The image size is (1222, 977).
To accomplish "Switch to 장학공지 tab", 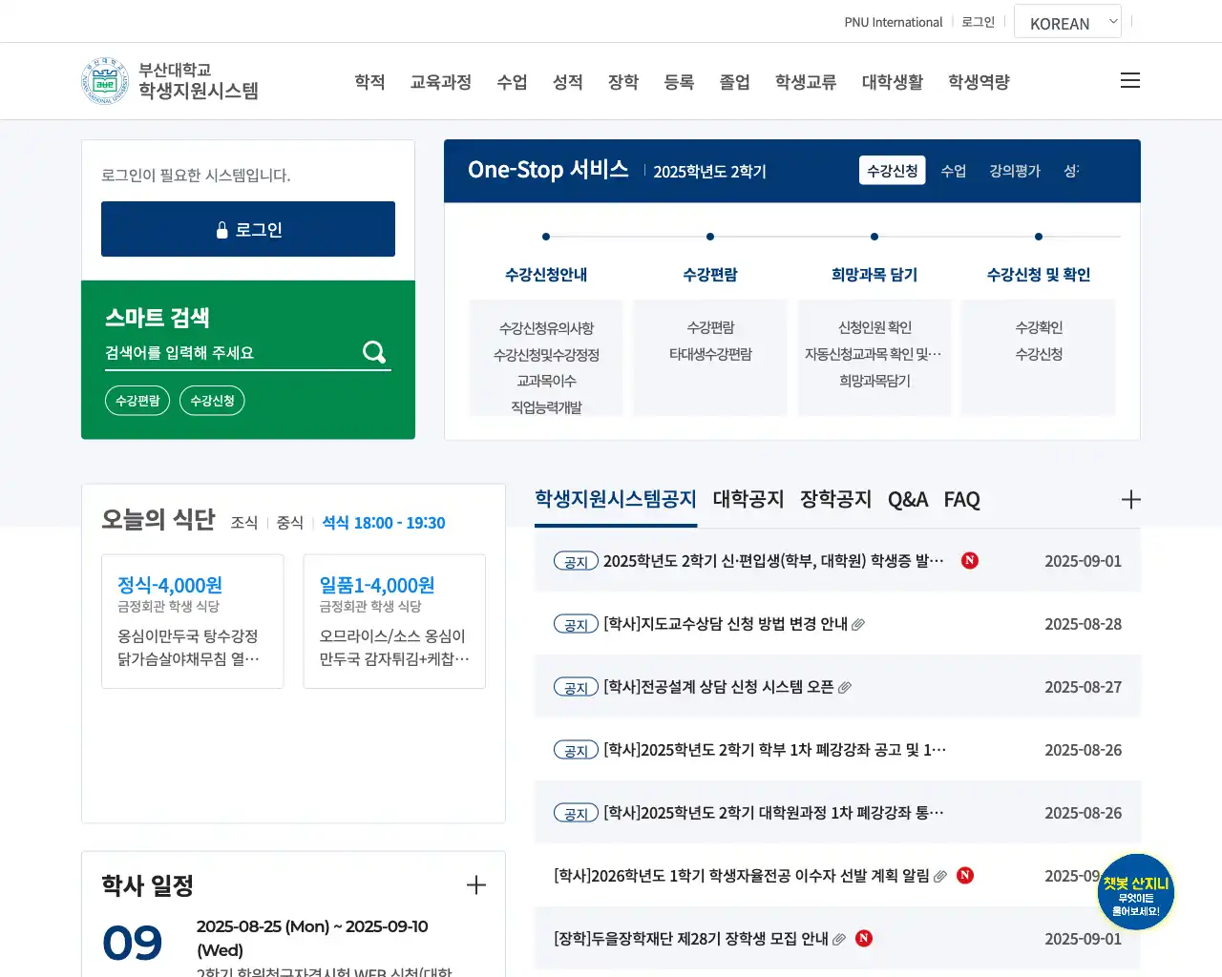I will pyautogui.click(x=835, y=499).
